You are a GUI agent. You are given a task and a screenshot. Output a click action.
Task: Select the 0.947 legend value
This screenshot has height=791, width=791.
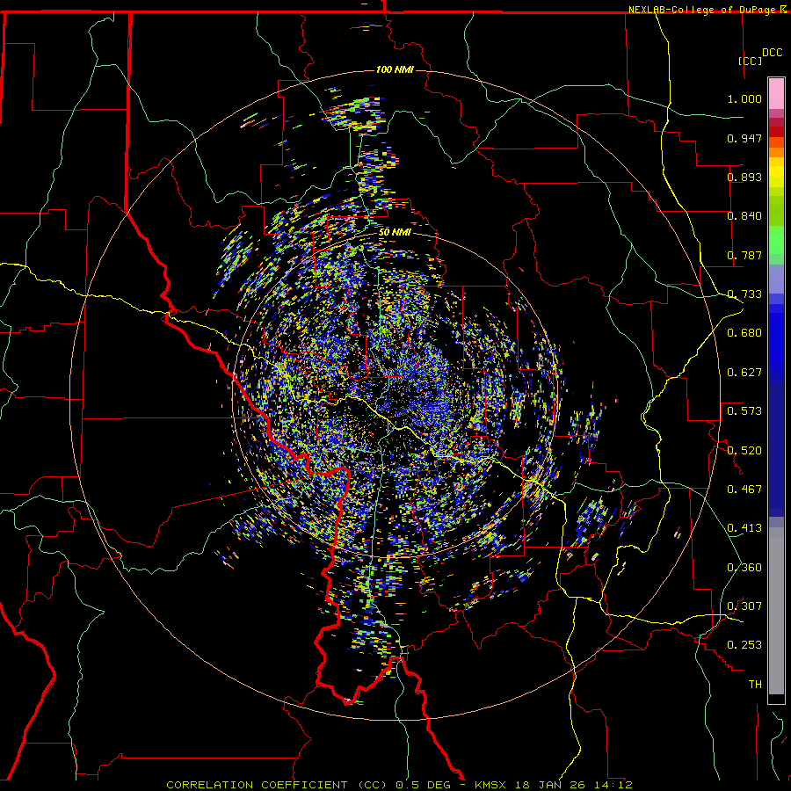pos(744,138)
